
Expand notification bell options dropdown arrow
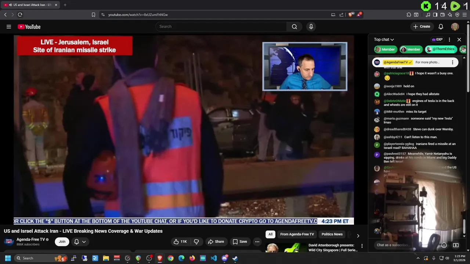point(84,242)
